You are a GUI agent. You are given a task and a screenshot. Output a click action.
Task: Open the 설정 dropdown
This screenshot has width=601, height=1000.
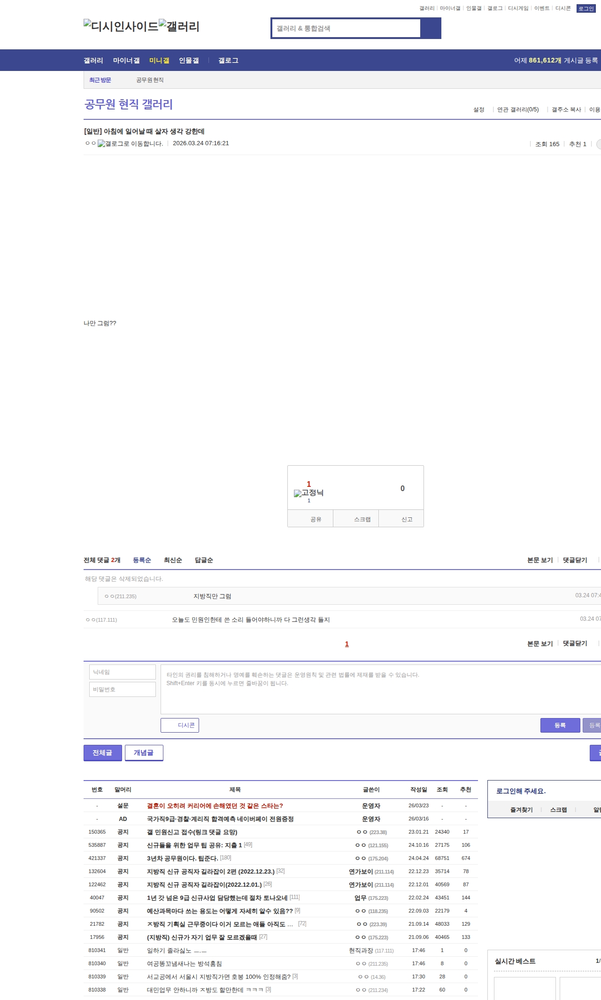pyautogui.click(x=478, y=109)
